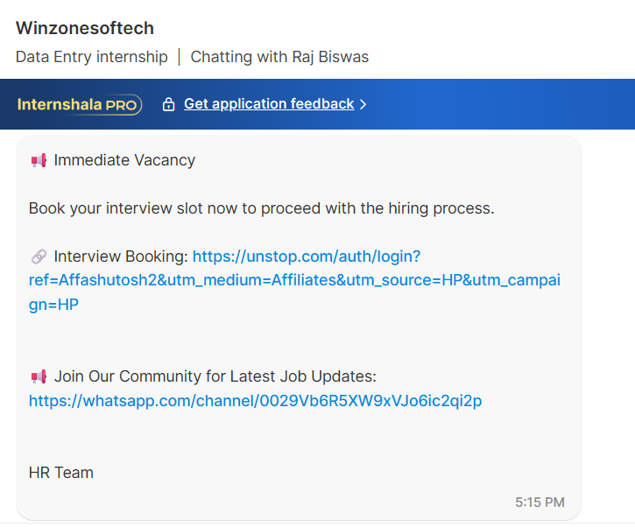
Task: Expand the chevron after application feedback
Action: 363,104
